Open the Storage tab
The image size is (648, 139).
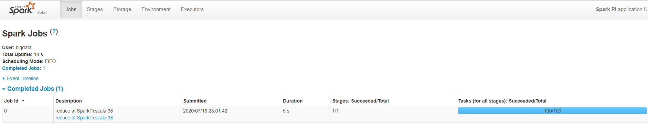[122, 9]
